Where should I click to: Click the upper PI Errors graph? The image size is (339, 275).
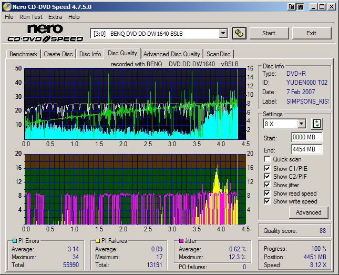click(x=135, y=104)
